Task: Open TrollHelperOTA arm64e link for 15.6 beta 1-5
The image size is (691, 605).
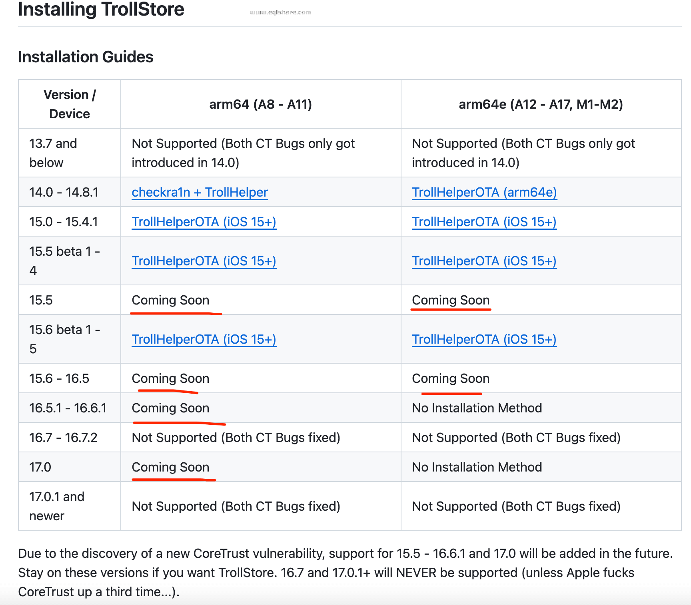Action: 484,339
